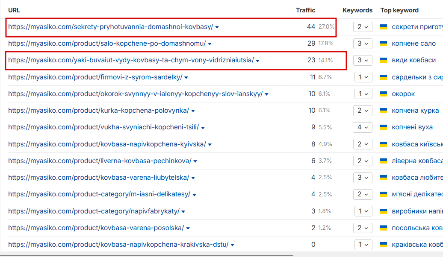Expand URL arrow after kurka-kopchena-polovynka
This screenshot has height=257, width=443.
tap(193, 111)
